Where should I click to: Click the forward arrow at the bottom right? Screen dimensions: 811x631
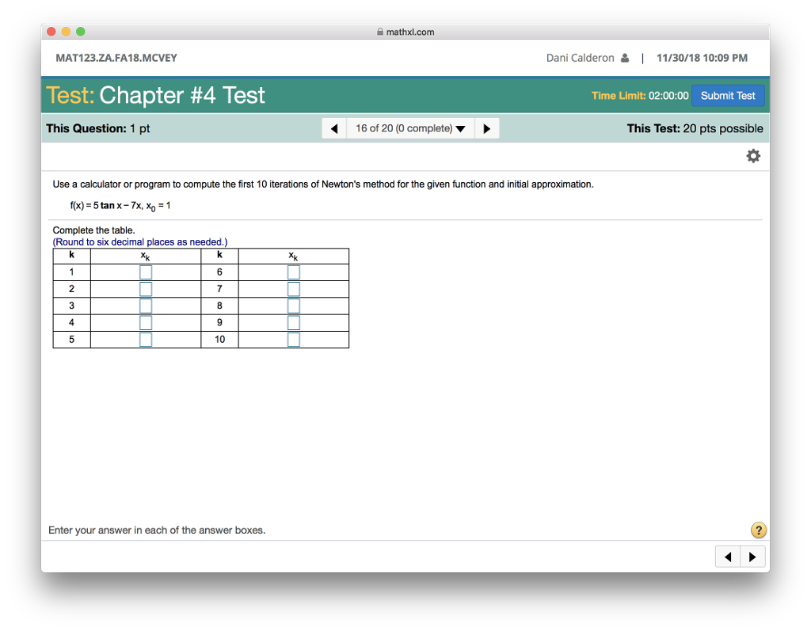pyautogui.click(x=752, y=556)
